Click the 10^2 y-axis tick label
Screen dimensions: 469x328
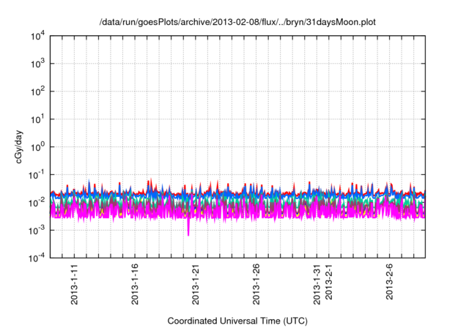[x=37, y=92]
